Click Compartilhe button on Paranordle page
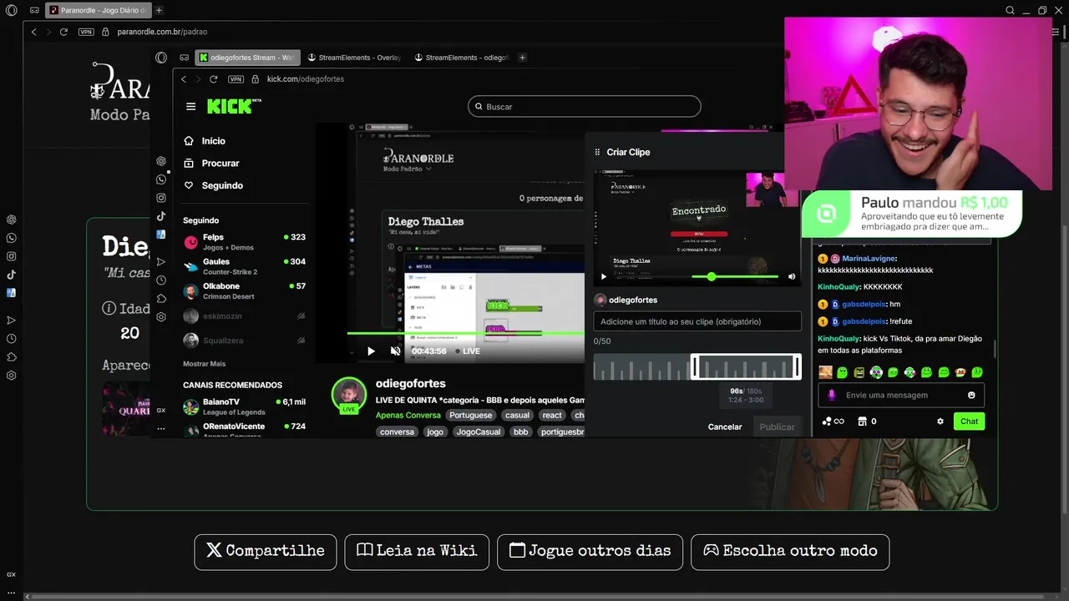 pyautogui.click(x=266, y=552)
